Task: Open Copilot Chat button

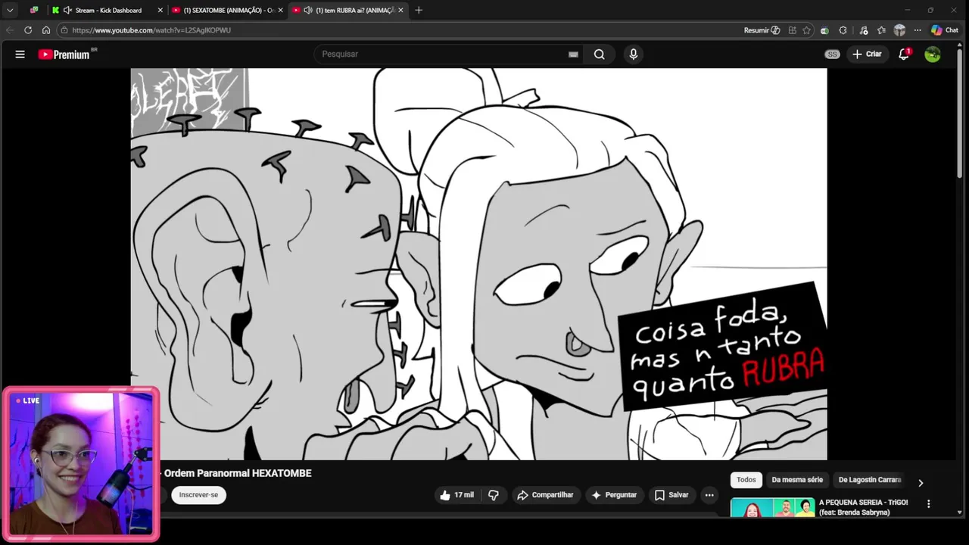Action: (x=945, y=30)
